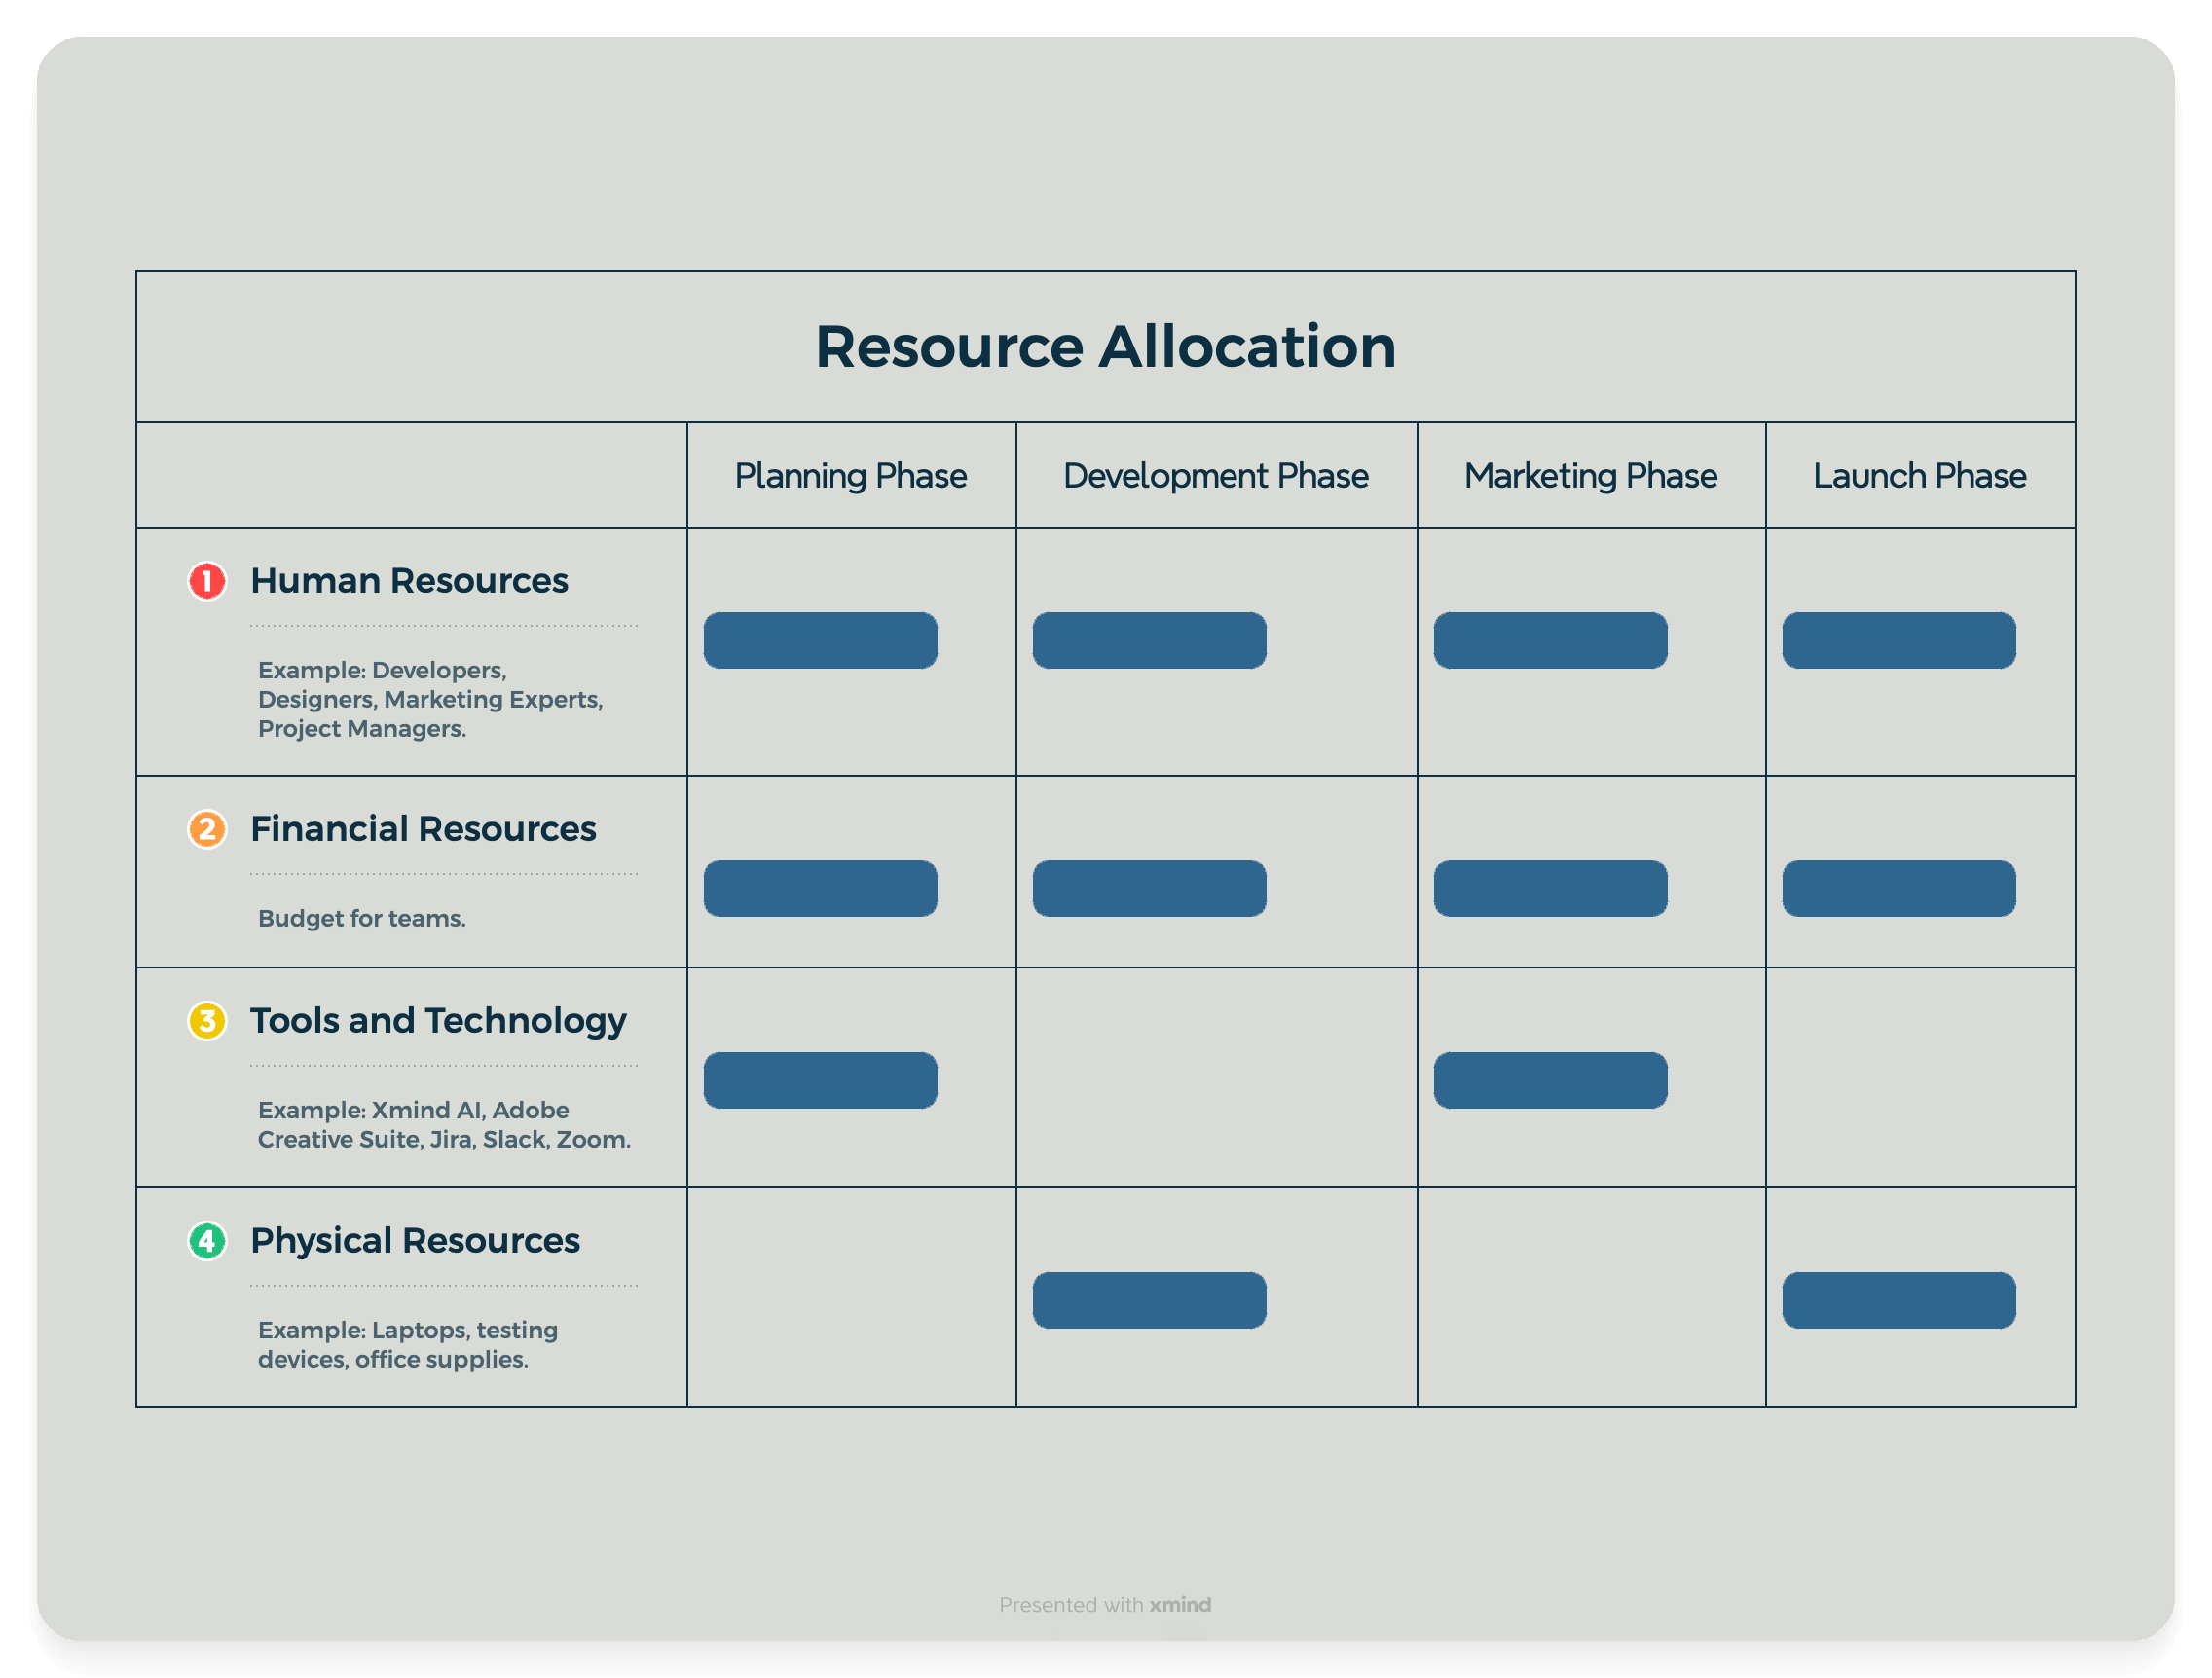Click Tools and Technology bar under Marketing Phase

click(1550, 1080)
